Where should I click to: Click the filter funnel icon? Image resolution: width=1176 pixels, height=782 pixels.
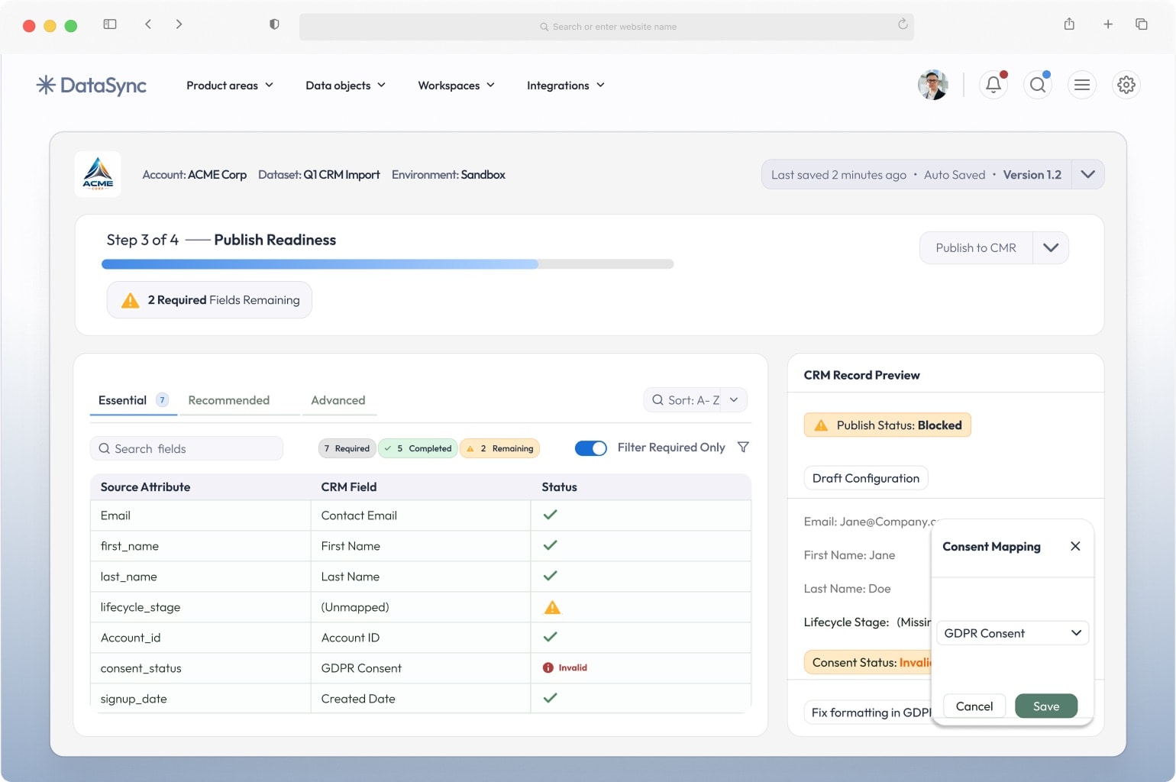[743, 448]
